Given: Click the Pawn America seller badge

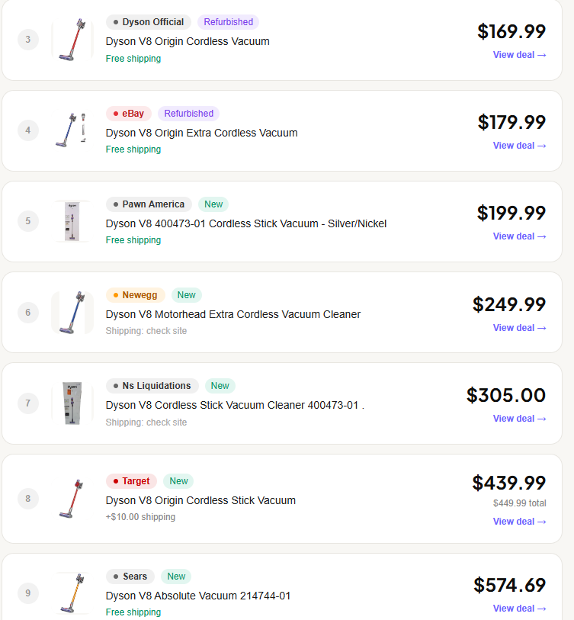Looking at the screenshot, I should coord(148,204).
